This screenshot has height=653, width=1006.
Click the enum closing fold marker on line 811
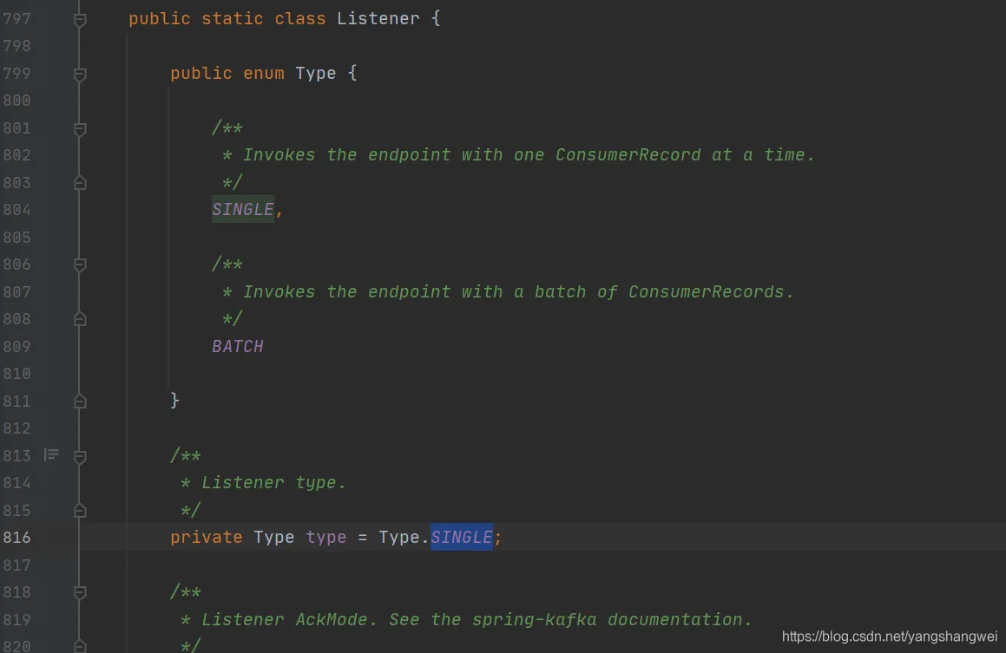pyautogui.click(x=80, y=402)
